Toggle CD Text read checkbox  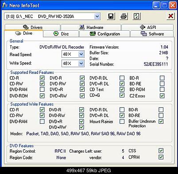click(122, 89)
